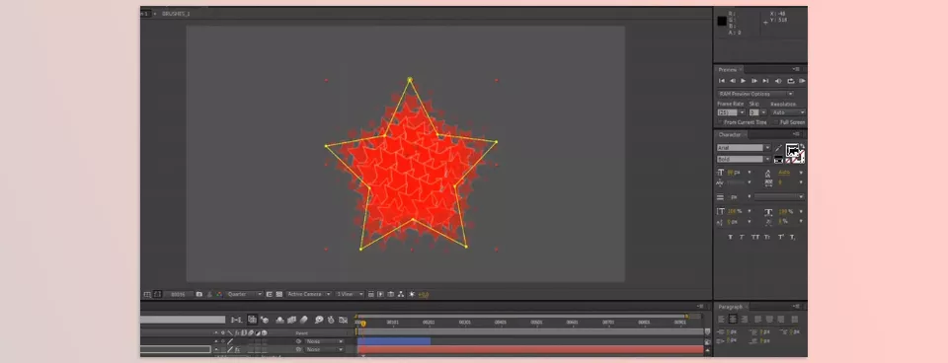The width and height of the screenshot is (948, 363).
Task: Reset exposure using sun icon
Action: pyautogui.click(x=412, y=294)
